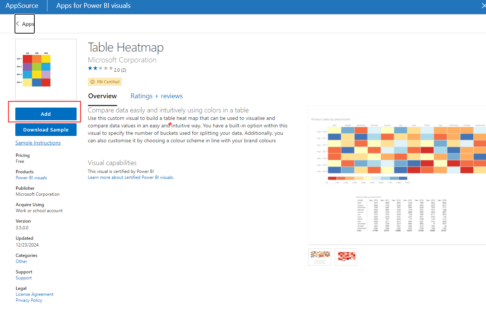Click the PBI Certified badge
The width and height of the screenshot is (486, 310).
click(x=105, y=82)
